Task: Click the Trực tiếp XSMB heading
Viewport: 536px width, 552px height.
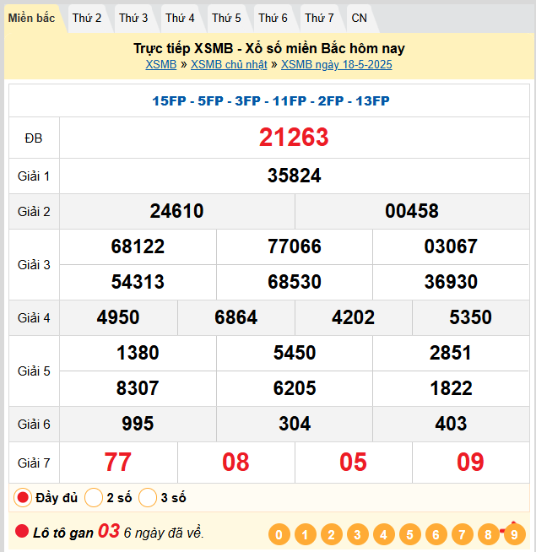Action: tap(269, 49)
